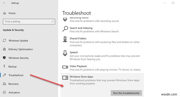Viewport: 180px width, 97px height.
Task: Click the Video Playback camera icon
Action: click(x=65, y=67)
